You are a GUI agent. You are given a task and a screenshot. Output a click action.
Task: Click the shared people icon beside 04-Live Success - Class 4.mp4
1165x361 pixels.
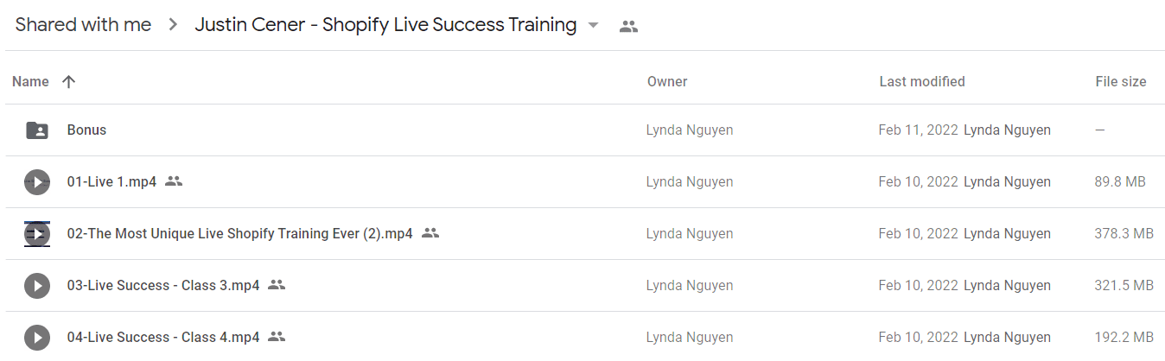(x=277, y=337)
